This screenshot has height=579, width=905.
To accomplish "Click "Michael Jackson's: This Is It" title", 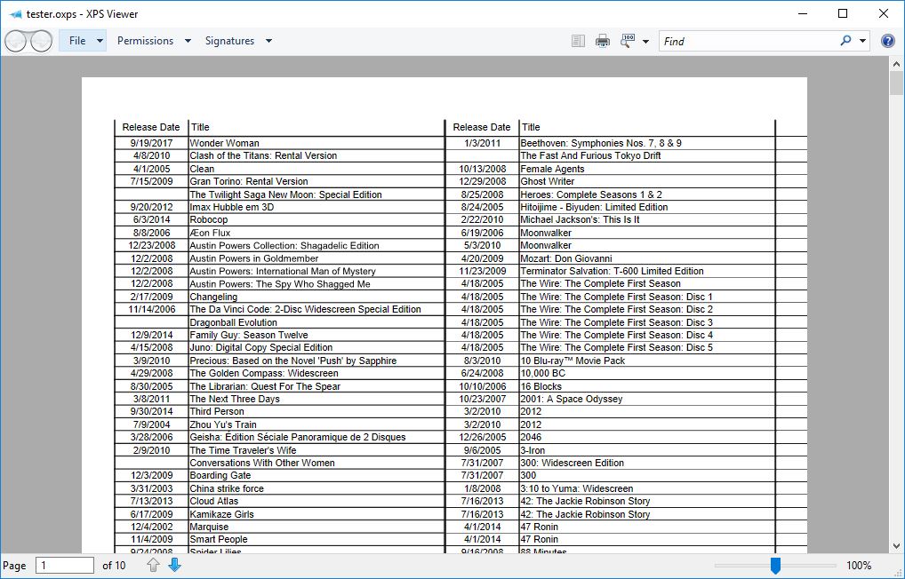I will 580,219.
